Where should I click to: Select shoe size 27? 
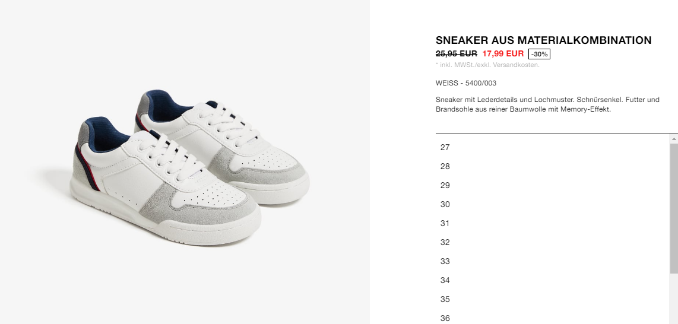[553, 147]
